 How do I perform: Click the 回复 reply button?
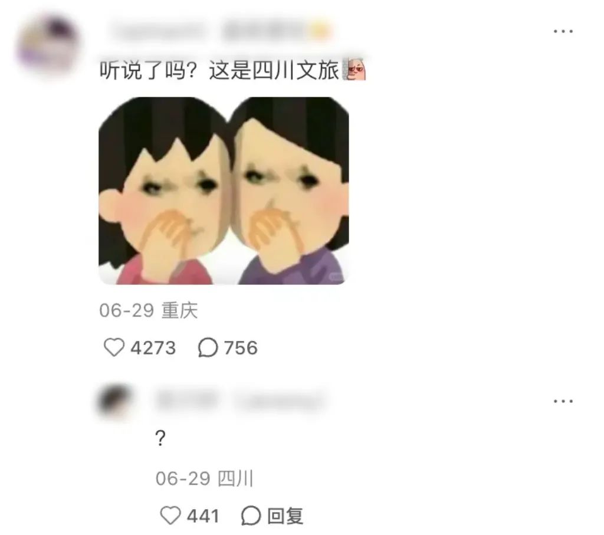[285, 516]
